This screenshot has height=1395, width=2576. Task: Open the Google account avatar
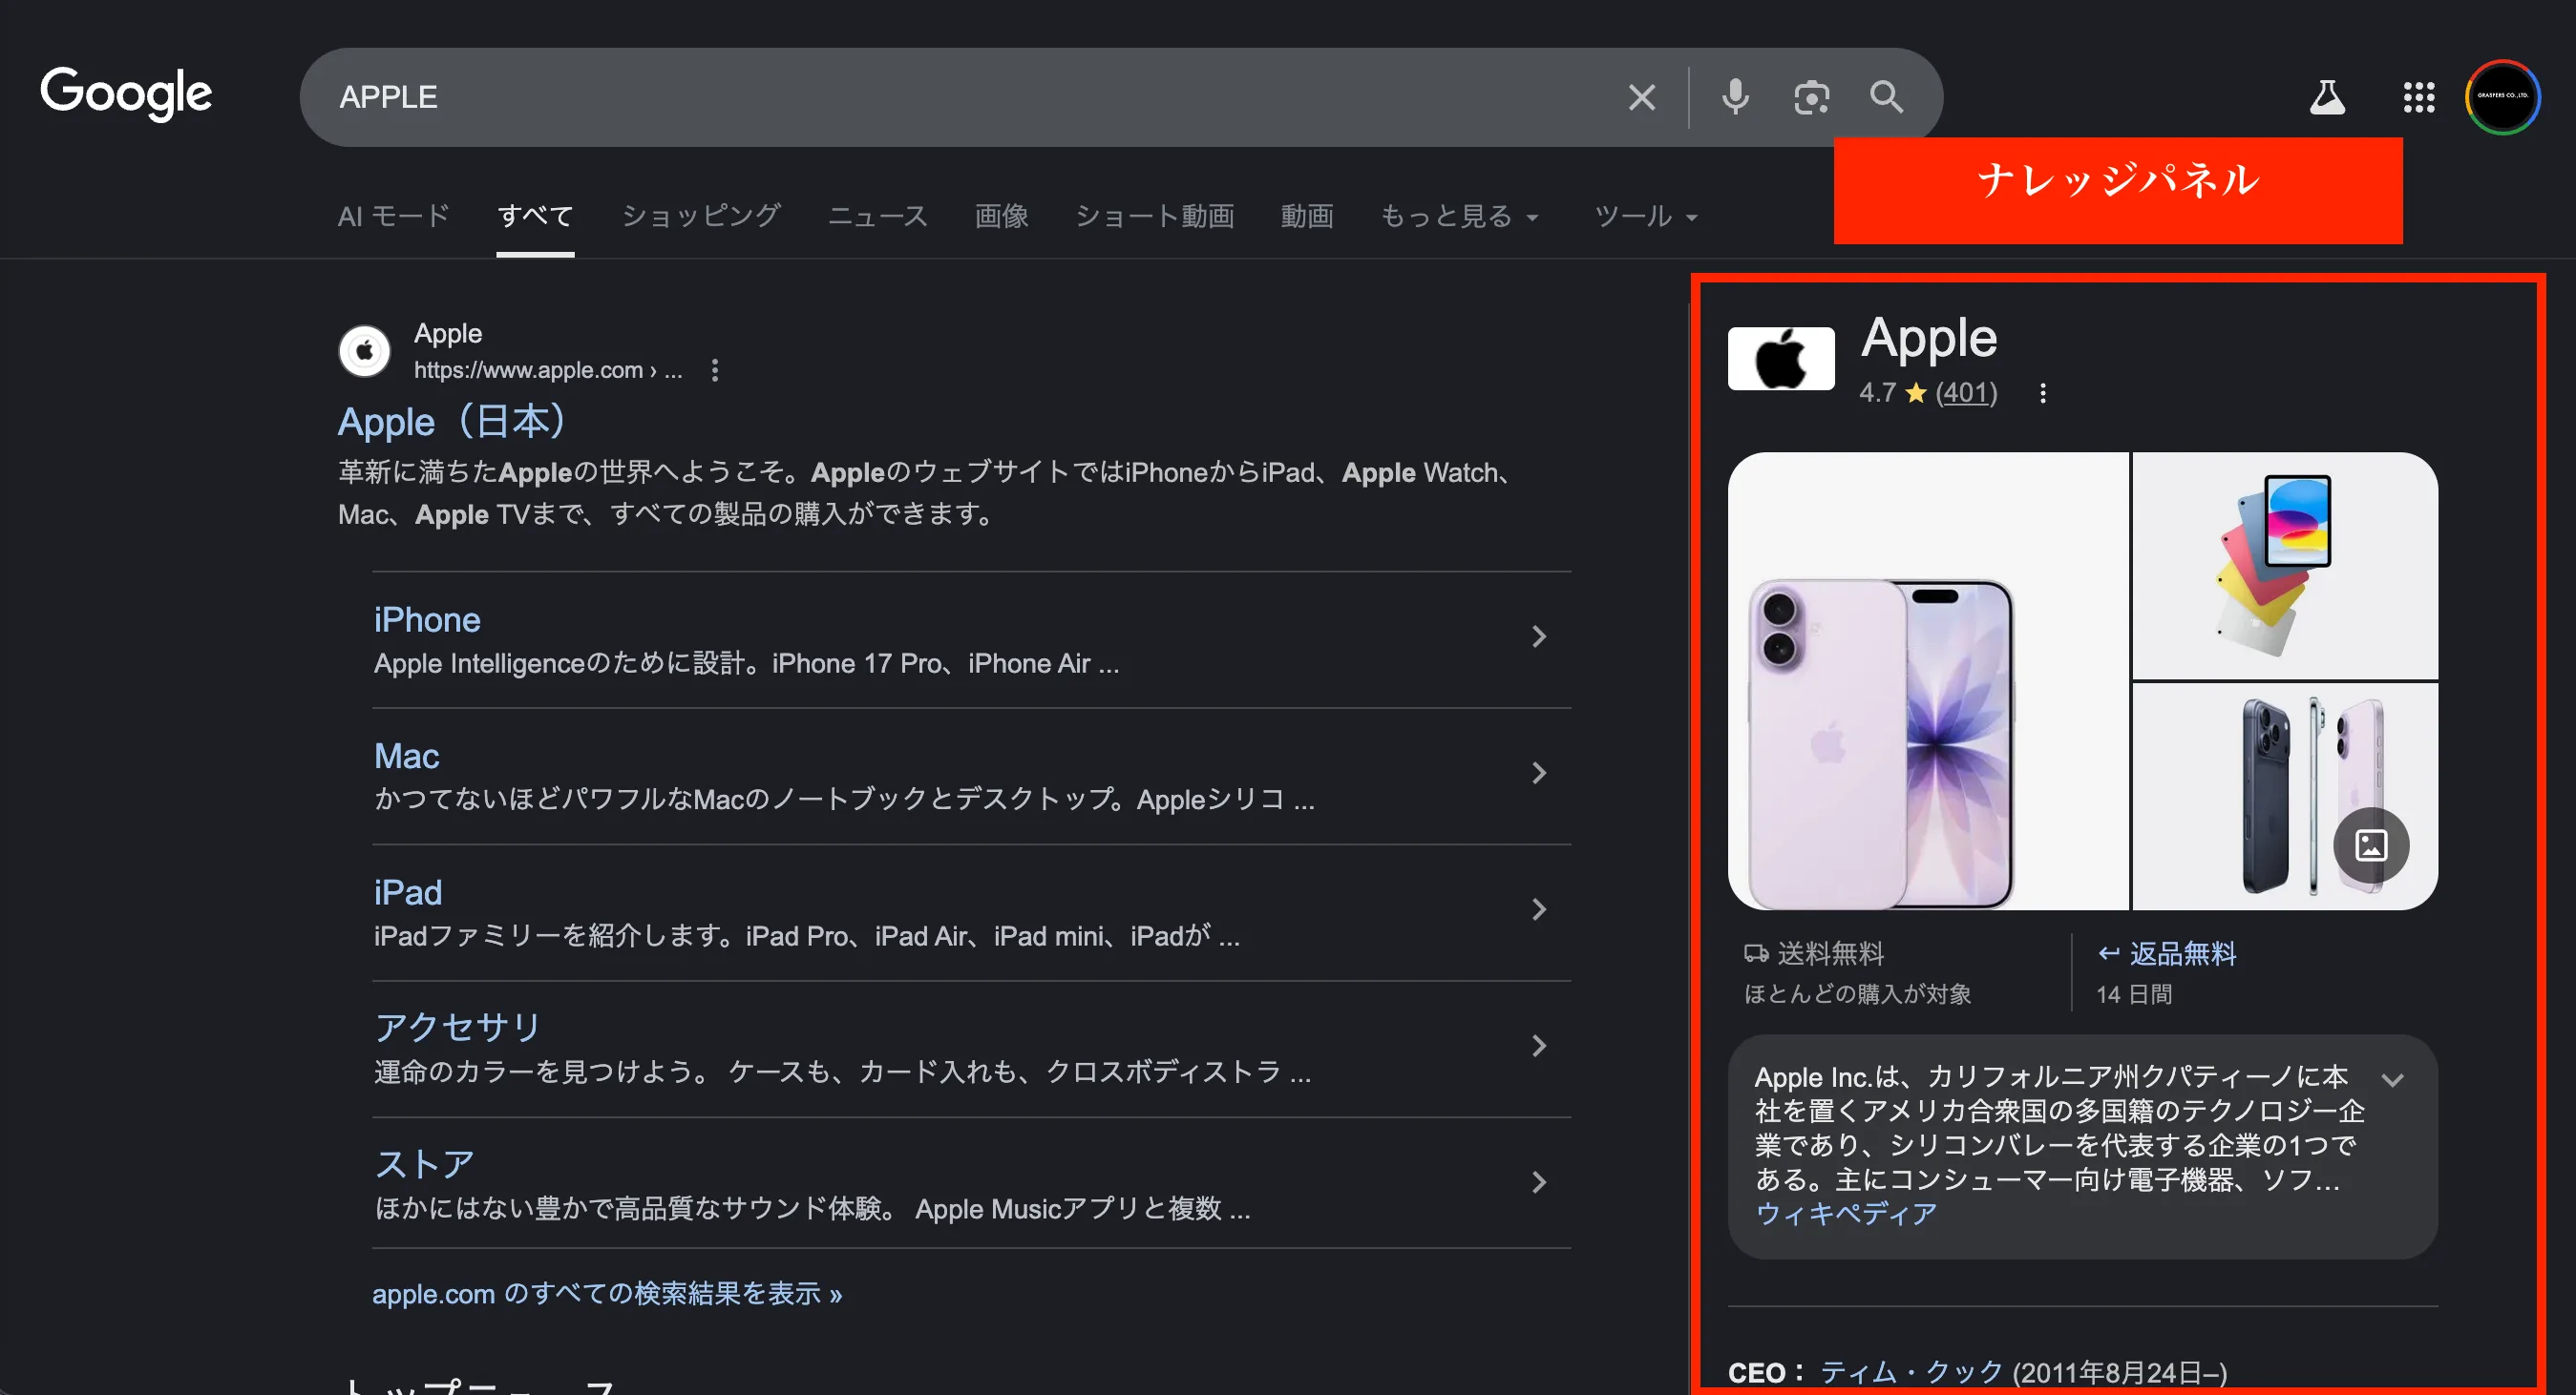click(x=2502, y=97)
